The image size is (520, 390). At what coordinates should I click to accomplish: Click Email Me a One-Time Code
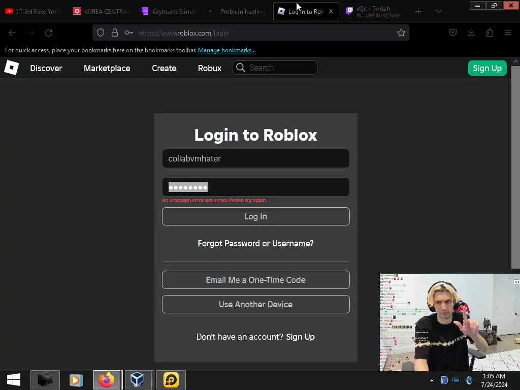[256, 280]
